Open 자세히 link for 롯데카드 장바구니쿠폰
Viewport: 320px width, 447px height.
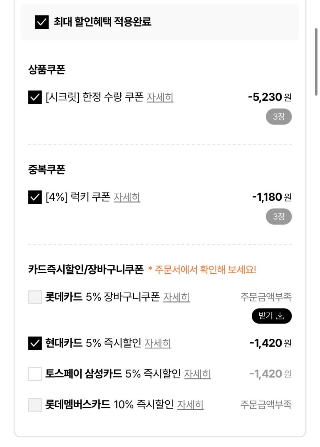pyautogui.click(x=176, y=297)
